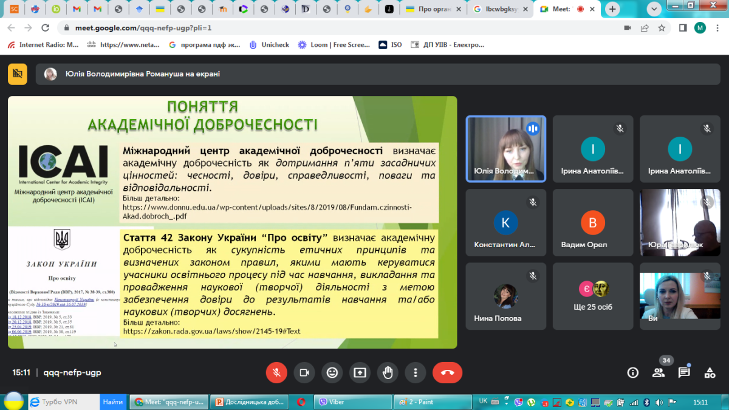The image size is (729, 410).
Task: Open the activities panel
Action: point(710,372)
